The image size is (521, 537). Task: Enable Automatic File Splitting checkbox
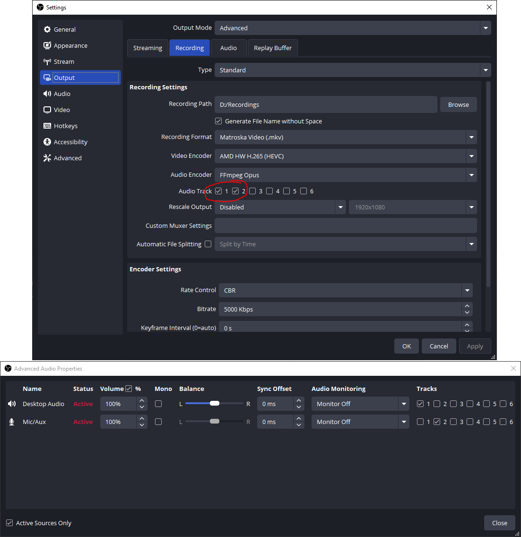click(208, 244)
